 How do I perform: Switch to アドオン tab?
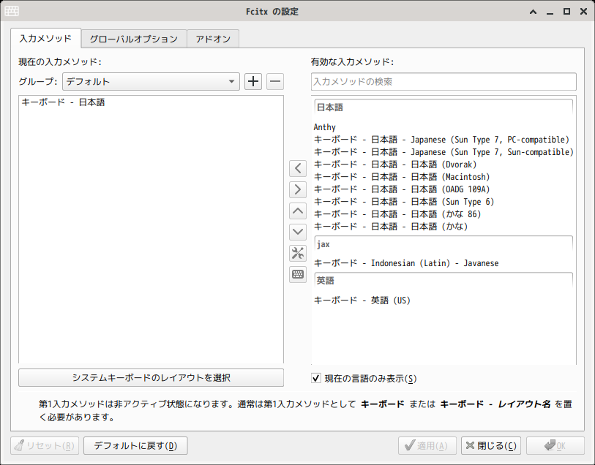(x=213, y=39)
